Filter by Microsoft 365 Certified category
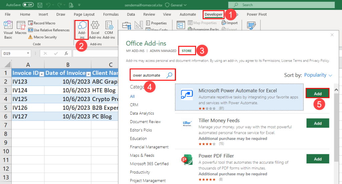 149,164
